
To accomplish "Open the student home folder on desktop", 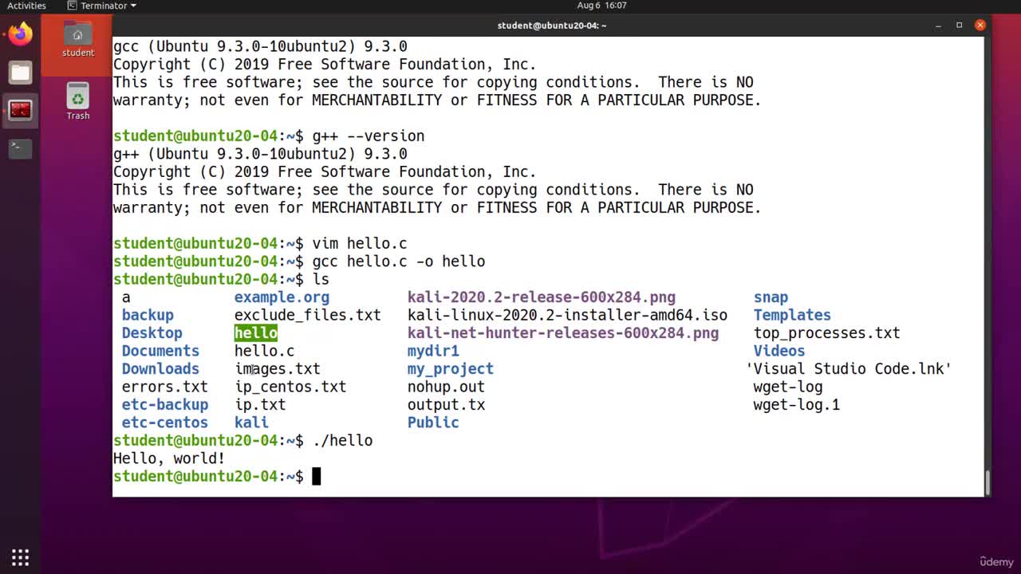I will [x=77, y=39].
